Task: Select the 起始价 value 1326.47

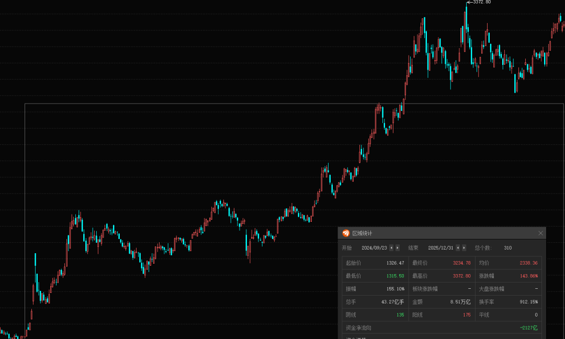Action: click(395, 263)
